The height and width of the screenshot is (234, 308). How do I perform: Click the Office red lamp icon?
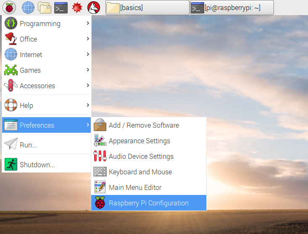pyautogui.click(x=11, y=39)
